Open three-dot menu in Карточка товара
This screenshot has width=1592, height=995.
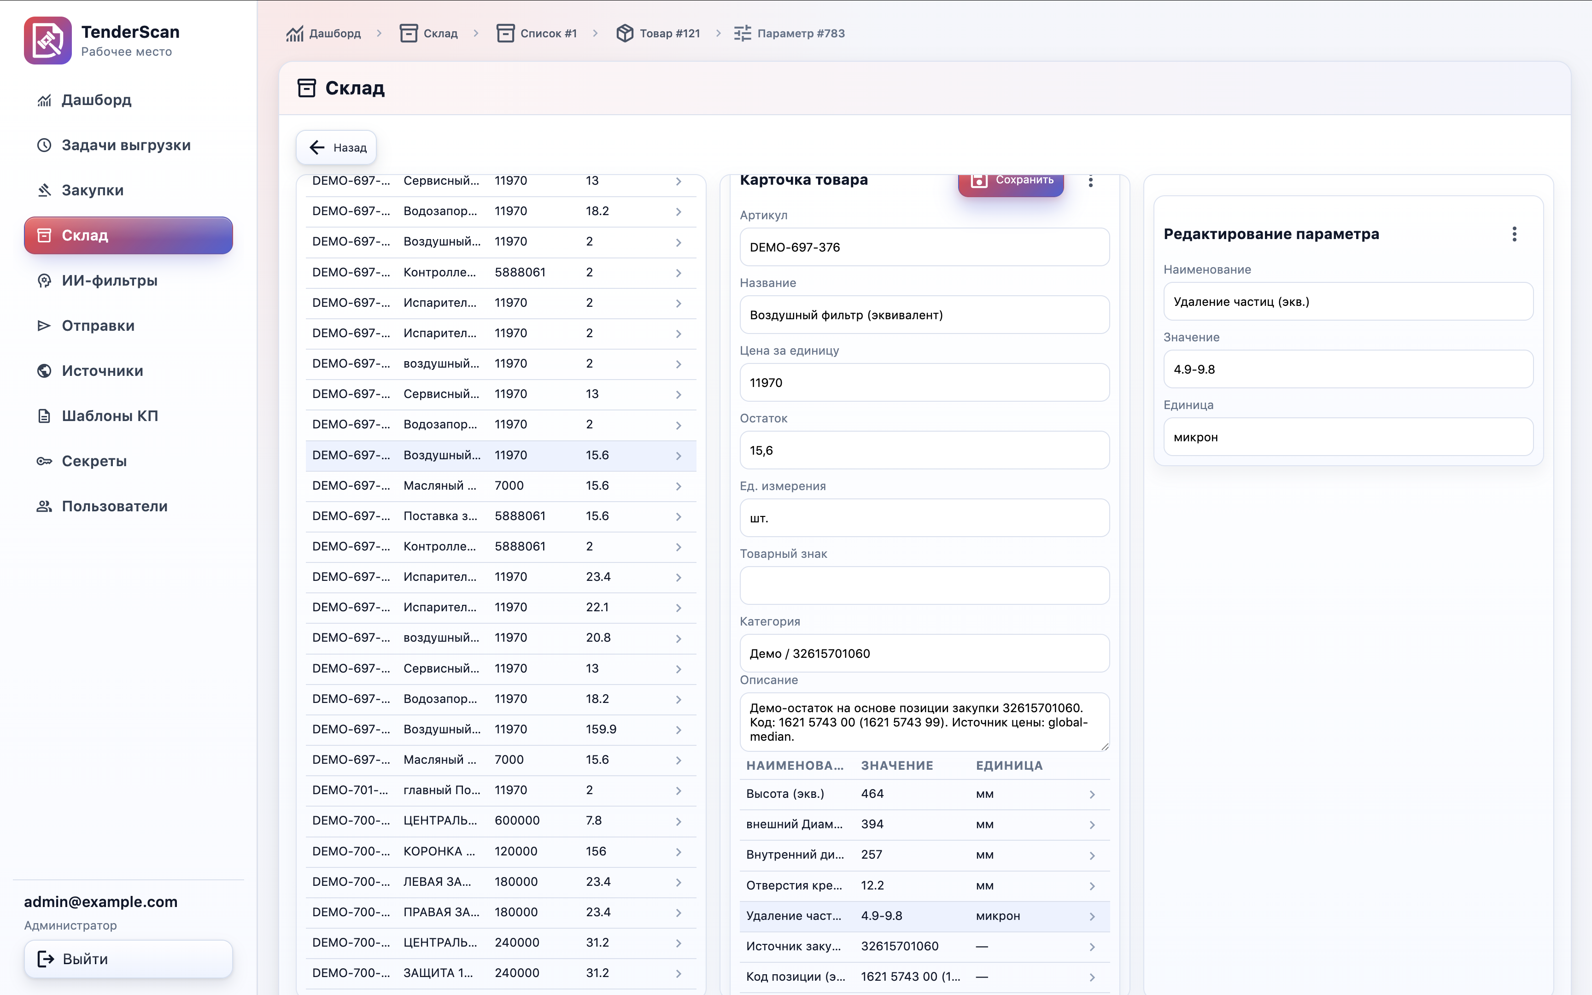tap(1090, 181)
